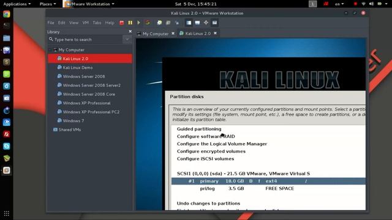Close the My Computer tab
The height and width of the screenshot is (220, 392).
[173, 34]
